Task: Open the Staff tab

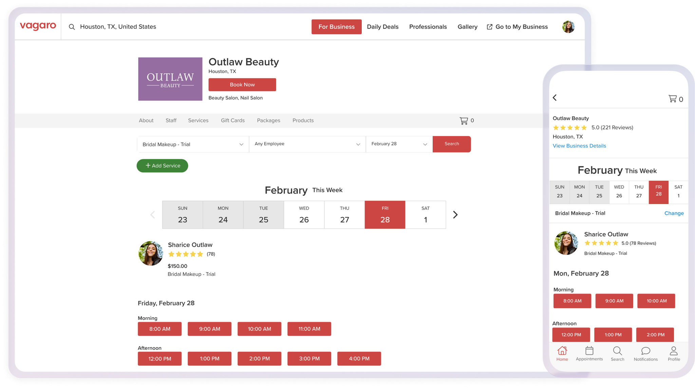Action: 171,120
